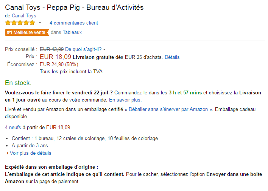Click the EUR 18,09 price next to 4 neufs
Screen dimensions: 268x191
(58, 127)
